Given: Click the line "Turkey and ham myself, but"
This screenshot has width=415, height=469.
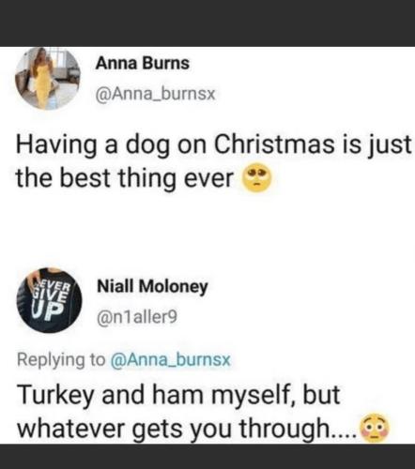Looking at the screenshot, I should point(178,395).
